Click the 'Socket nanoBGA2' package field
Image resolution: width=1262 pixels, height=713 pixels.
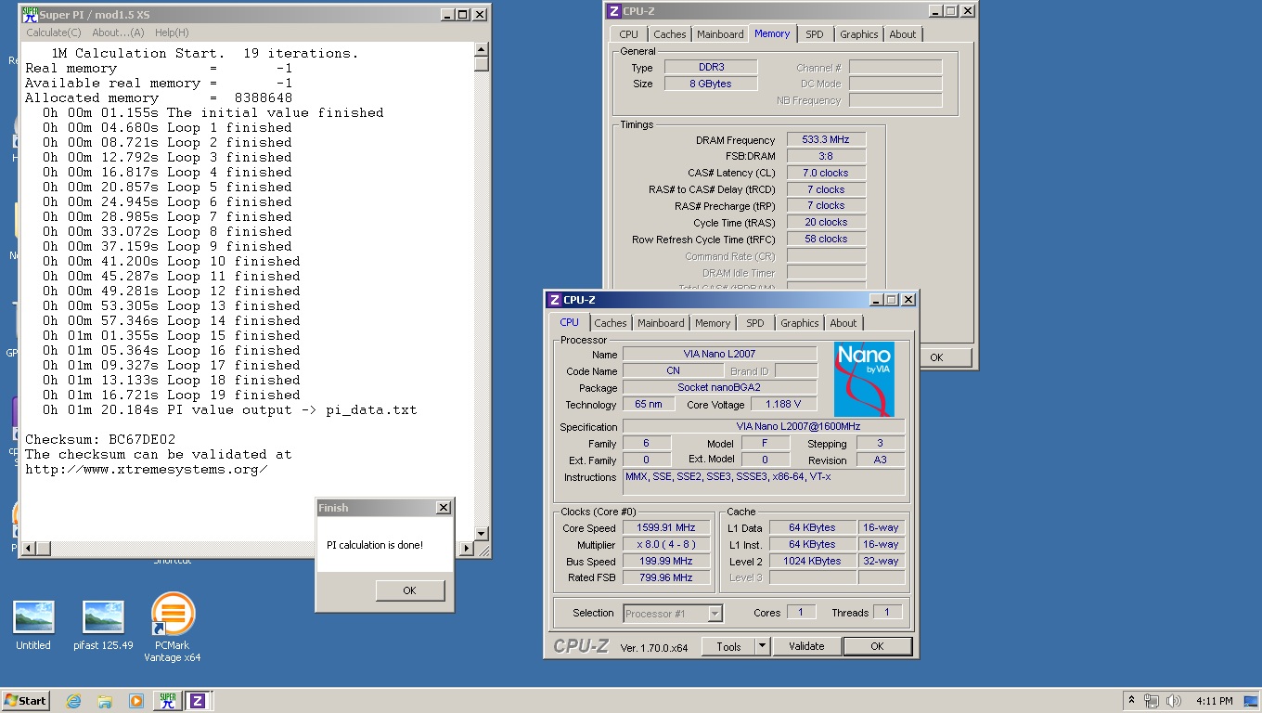[719, 387]
